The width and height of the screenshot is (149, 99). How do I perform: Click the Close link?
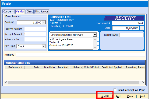[130, 96]
